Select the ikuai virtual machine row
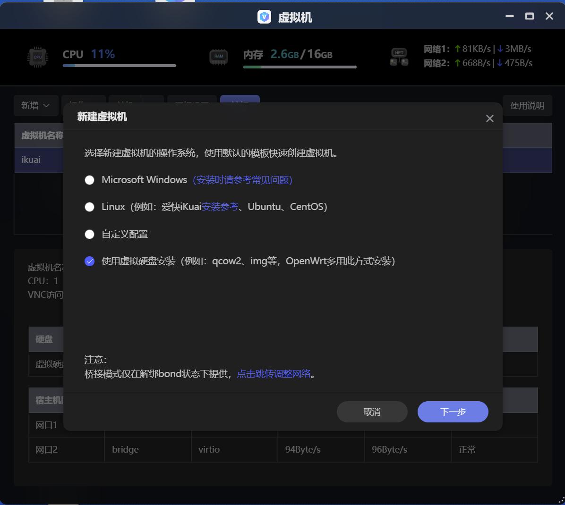The image size is (565, 505). coord(30,160)
